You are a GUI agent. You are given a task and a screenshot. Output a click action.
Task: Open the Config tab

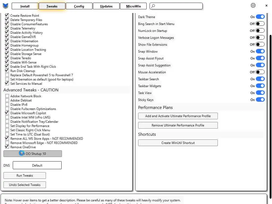click(79, 6)
